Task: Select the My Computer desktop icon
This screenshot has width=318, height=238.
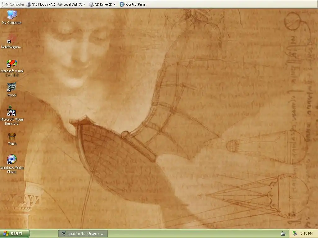Action: tap(12, 17)
